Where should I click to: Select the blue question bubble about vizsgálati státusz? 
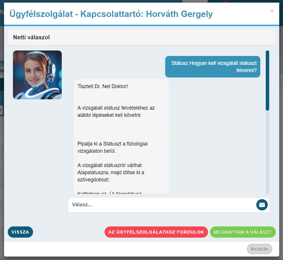click(213, 67)
